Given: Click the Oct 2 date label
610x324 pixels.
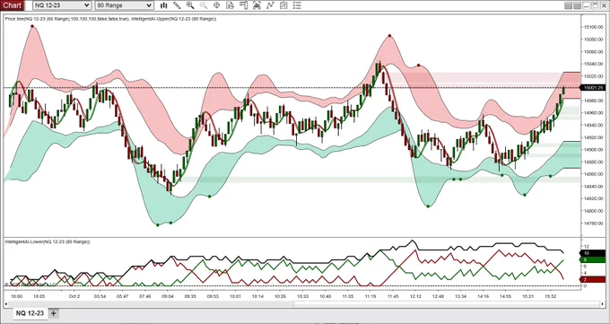Looking at the screenshot, I should (74, 296).
